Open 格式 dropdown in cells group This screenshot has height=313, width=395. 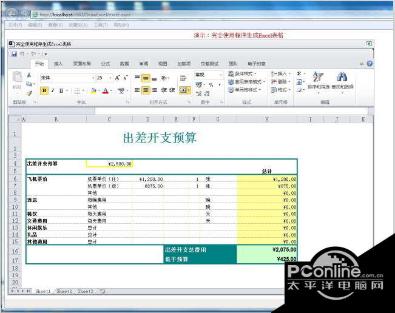point(281,90)
